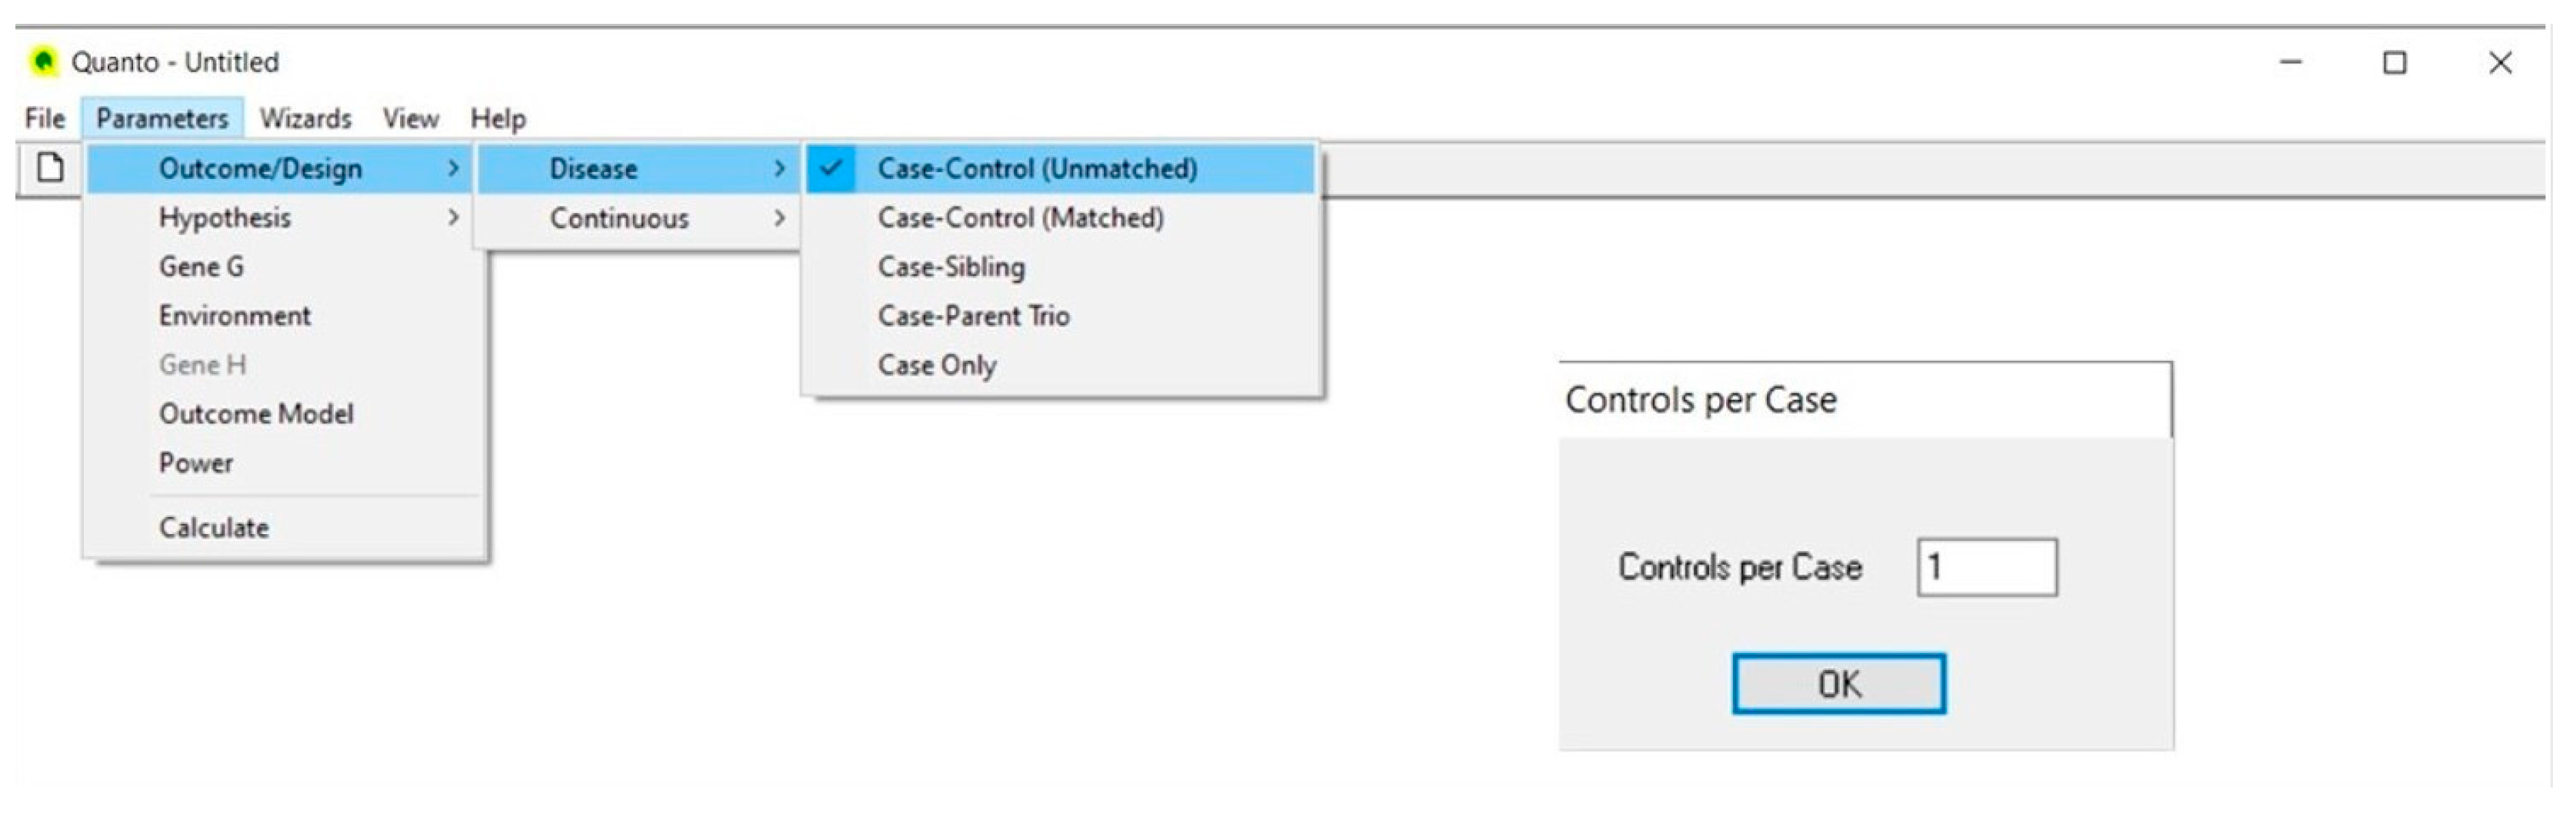
Task: Click the View menu
Action: 410,119
